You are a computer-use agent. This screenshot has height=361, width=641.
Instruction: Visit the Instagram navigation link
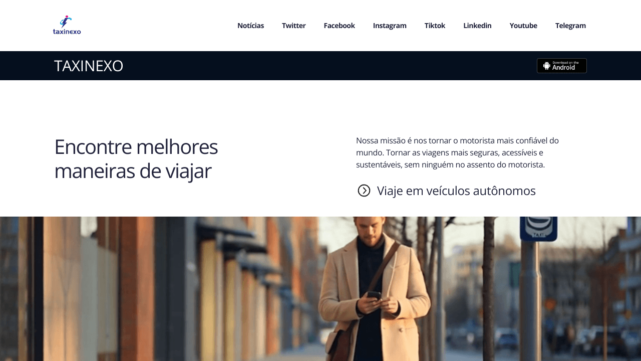390,26
